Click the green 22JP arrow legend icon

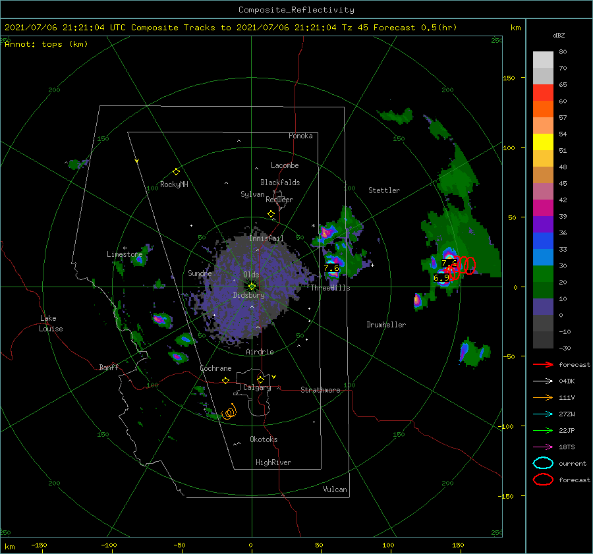click(543, 430)
